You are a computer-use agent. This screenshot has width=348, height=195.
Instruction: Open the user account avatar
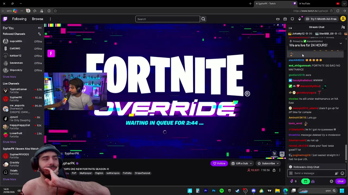click(343, 19)
